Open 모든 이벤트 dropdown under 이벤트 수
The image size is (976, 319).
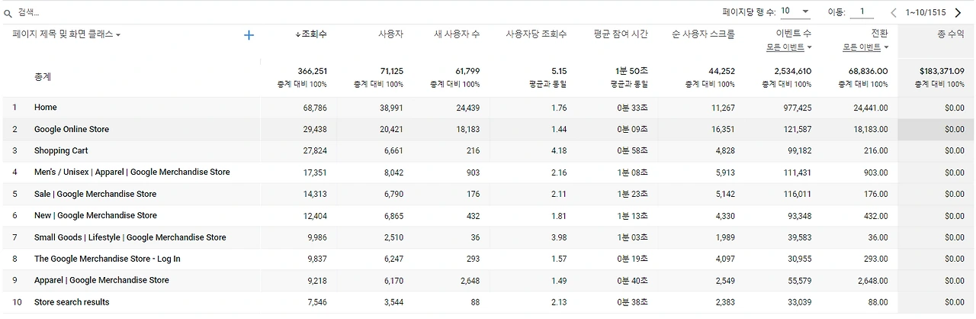pyautogui.click(x=789, y=47)
